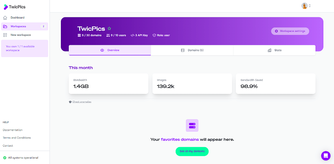Click the purple server domains icon
The image size is (334, 164).
click(192, 125)
